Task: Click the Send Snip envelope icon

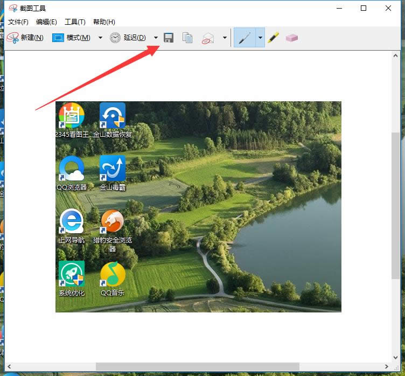Action: pyautogui.click(x=208, y=38)
